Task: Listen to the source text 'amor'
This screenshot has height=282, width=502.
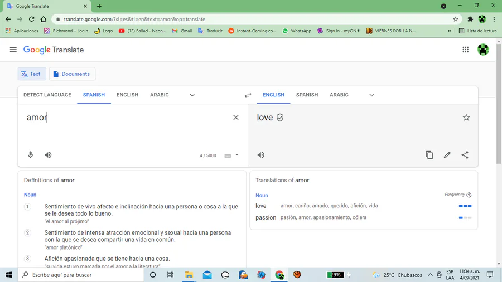Action: (48, 155)
